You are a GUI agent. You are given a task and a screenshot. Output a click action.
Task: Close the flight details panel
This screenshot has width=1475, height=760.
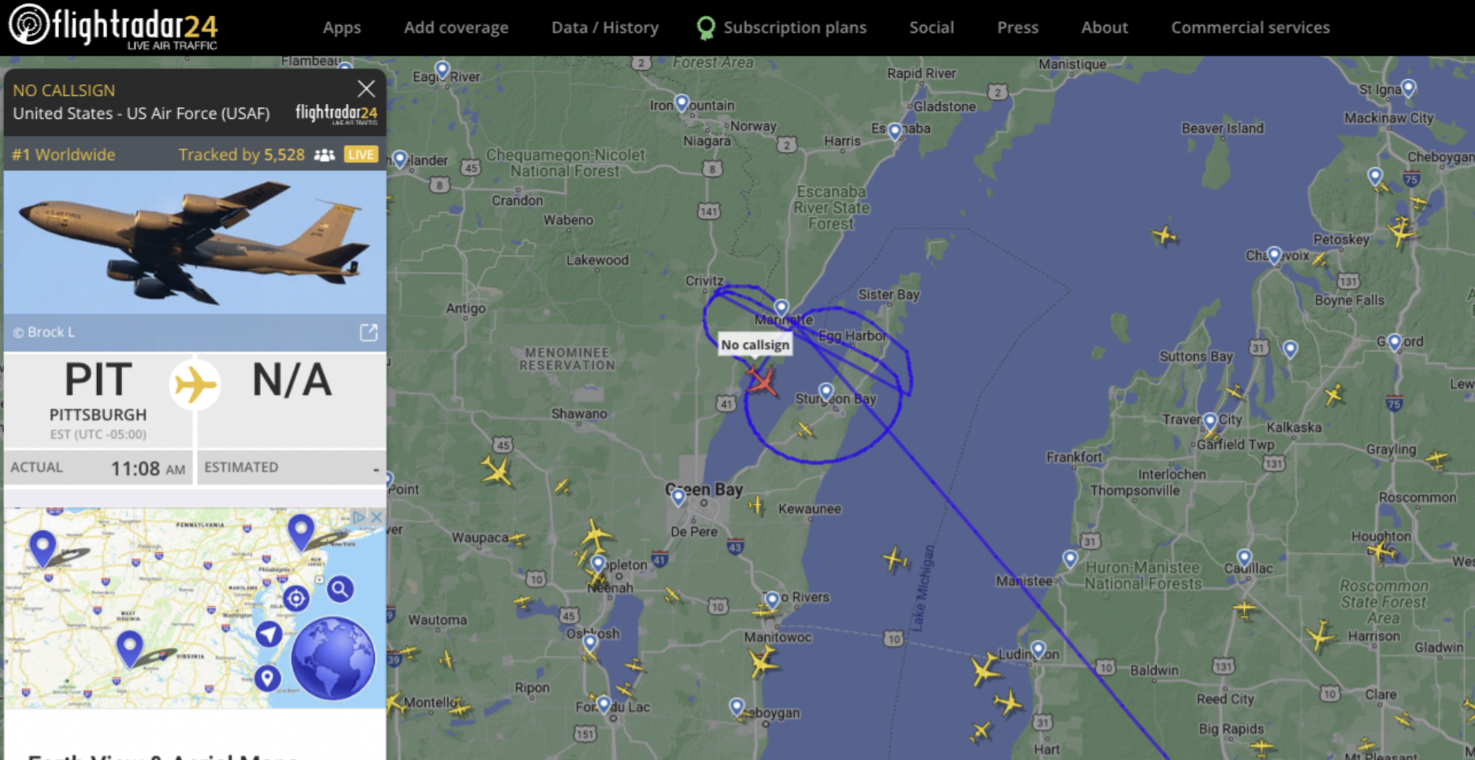pos(366,89)
